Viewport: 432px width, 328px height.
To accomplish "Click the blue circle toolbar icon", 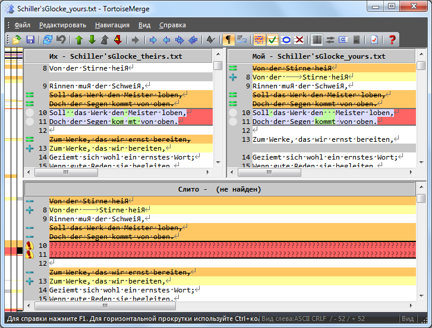I will [x=286, y=40].
